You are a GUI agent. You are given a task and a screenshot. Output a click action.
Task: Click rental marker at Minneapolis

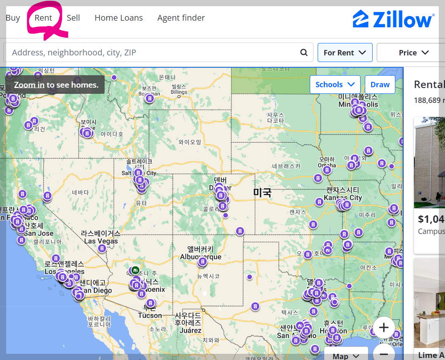point(359,110)
